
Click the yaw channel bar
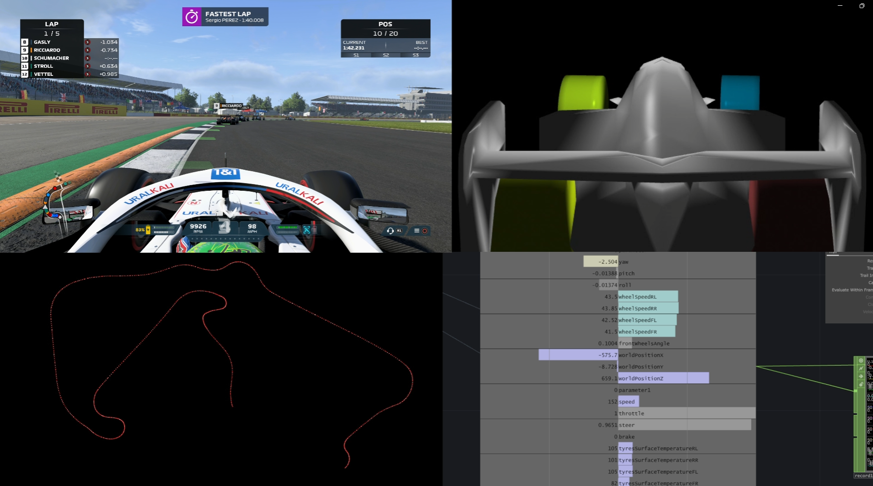[x=601, y=262]
